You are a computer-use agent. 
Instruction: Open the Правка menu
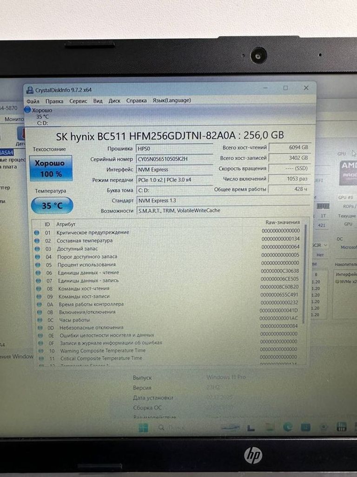click(54, 101)
